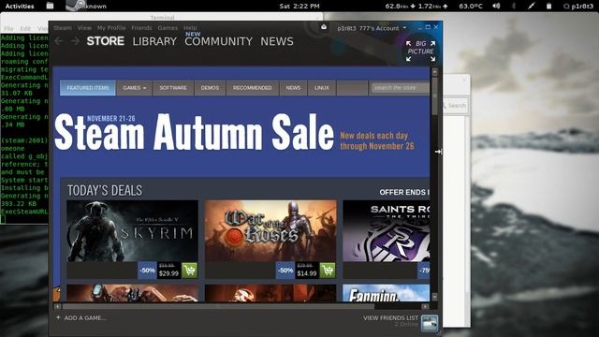599x337 pixels.
Task: Click the Search button in the background window
Action: [x=455, y=106]
